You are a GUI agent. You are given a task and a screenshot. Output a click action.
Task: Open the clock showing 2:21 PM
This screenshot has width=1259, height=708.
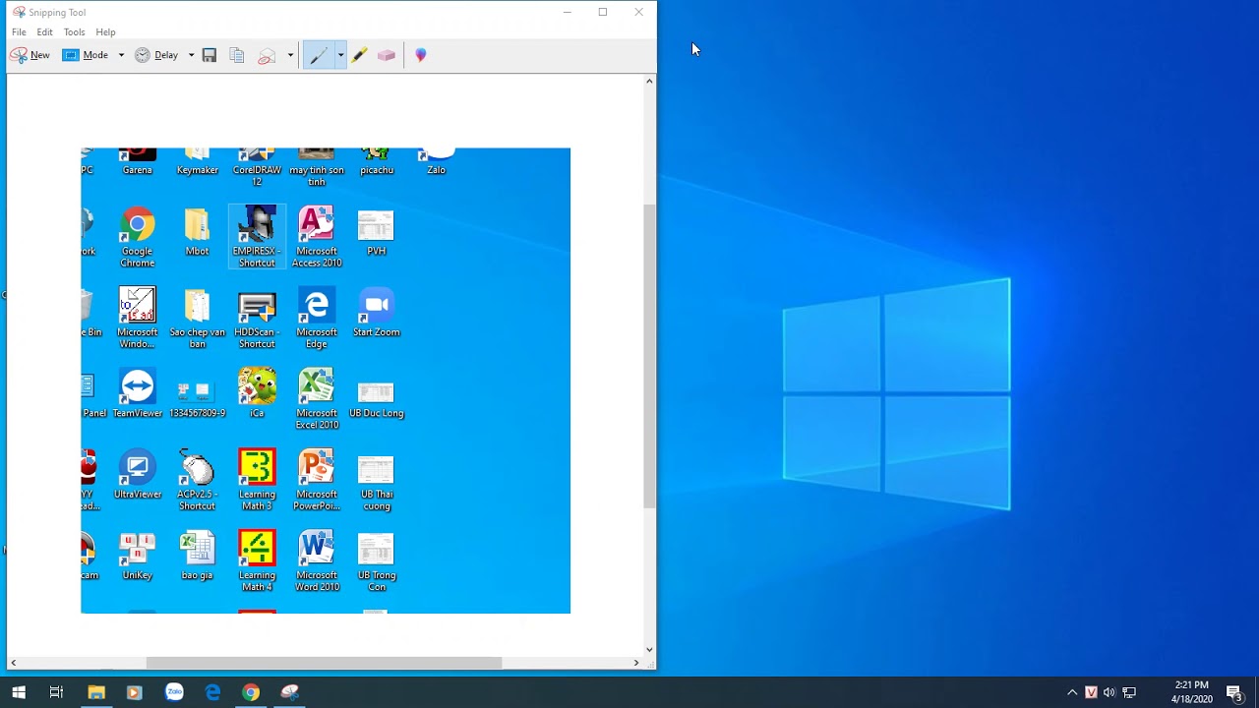click(1191, 692)
